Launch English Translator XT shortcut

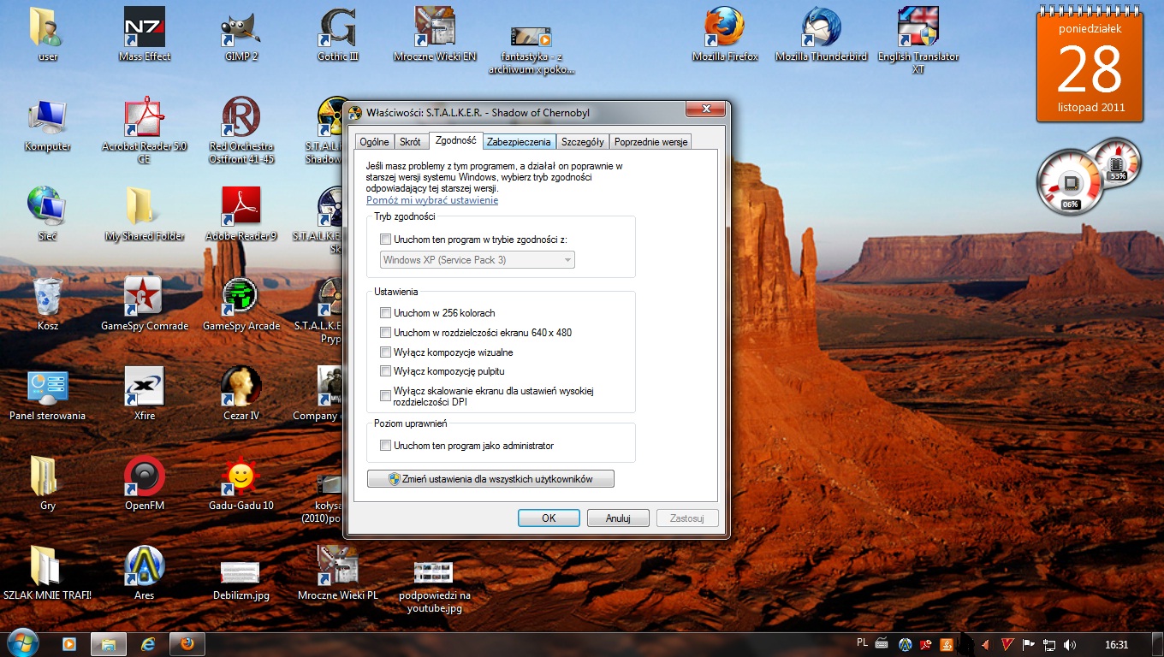[918, 40]
